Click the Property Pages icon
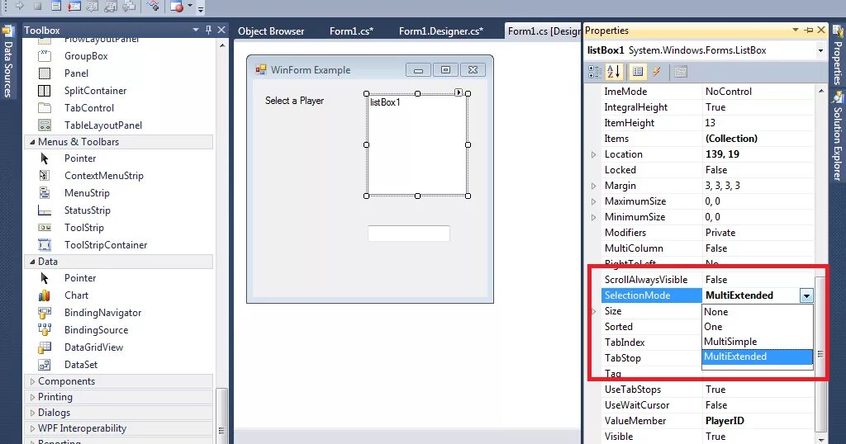The height and width of the screenshot is (444, 846). (x=681, y=72)
